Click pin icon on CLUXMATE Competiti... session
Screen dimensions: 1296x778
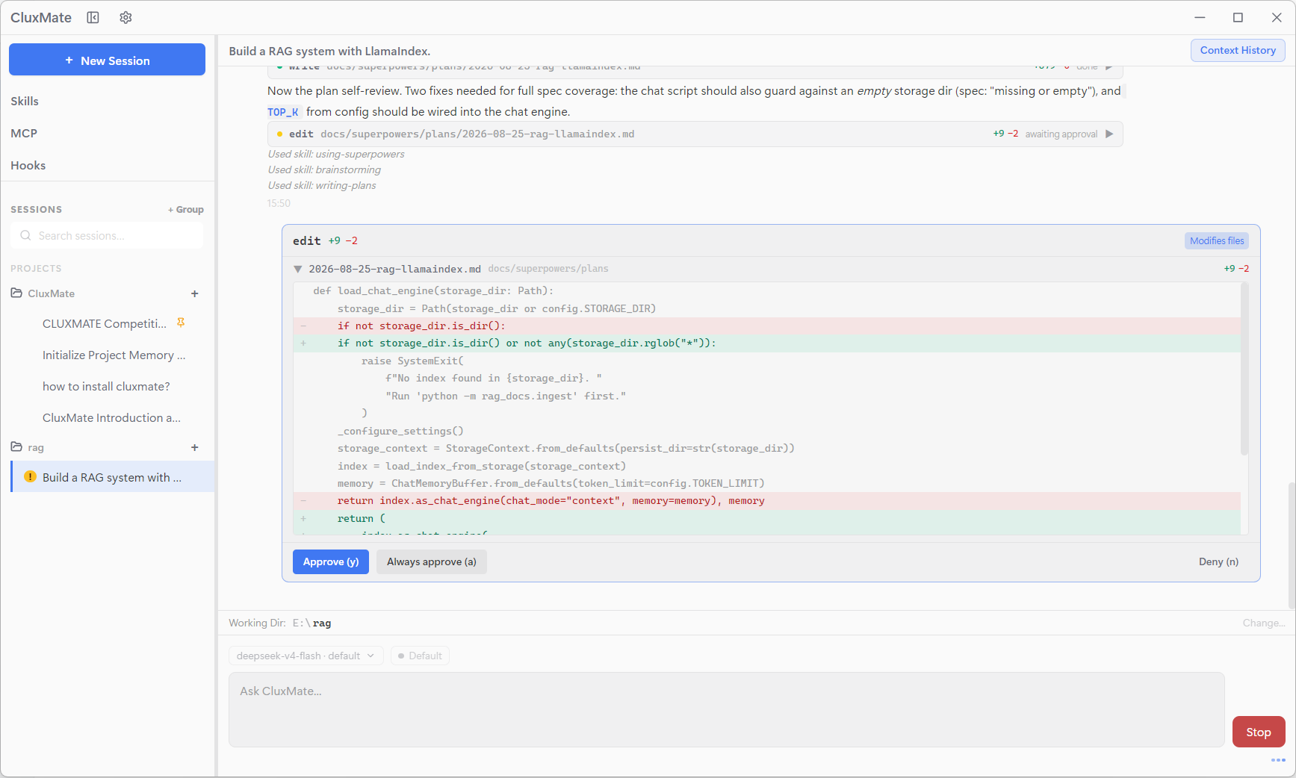pyautogui.click(x=180, y=323)
